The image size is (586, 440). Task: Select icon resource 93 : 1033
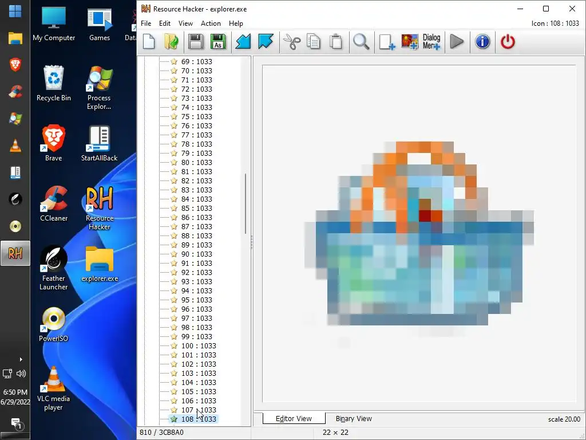click(x=197, y=282)
